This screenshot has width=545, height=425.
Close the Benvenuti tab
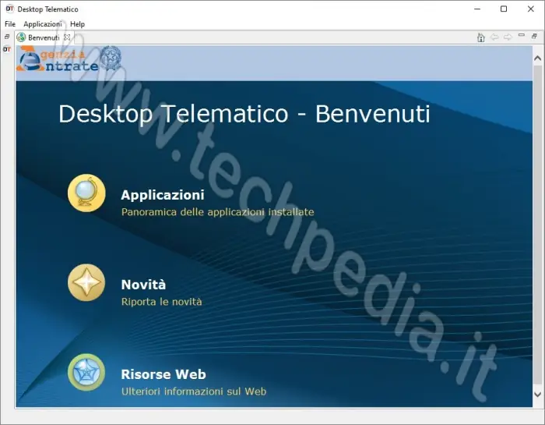(67, 37)
